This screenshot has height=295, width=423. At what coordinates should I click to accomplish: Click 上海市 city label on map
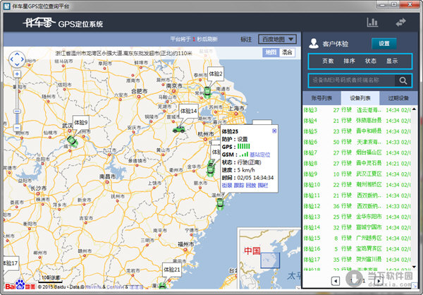236,108
